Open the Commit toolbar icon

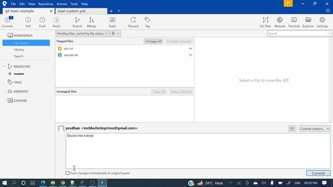[7, 22]
